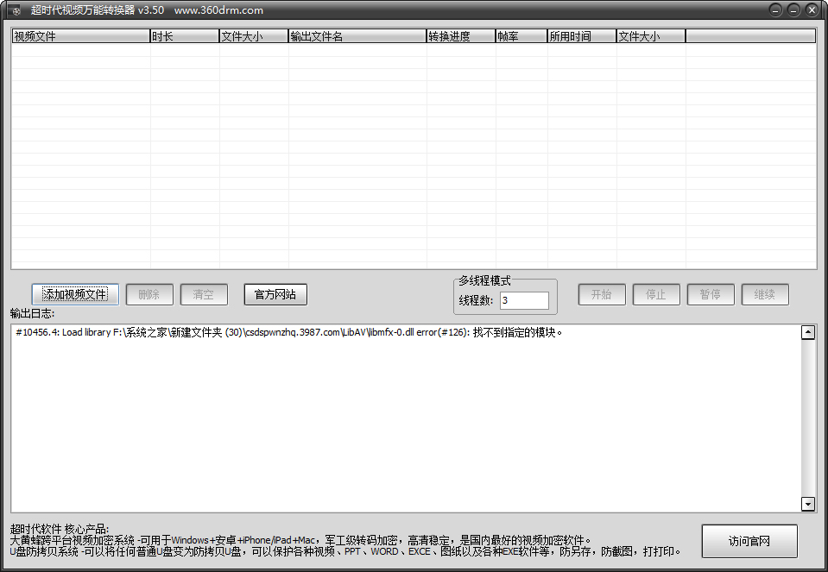Image resolution: width=828 pixels, height=572 pixels.
Task: Click the log scrollbar up arrow
Action: (808, 332)
